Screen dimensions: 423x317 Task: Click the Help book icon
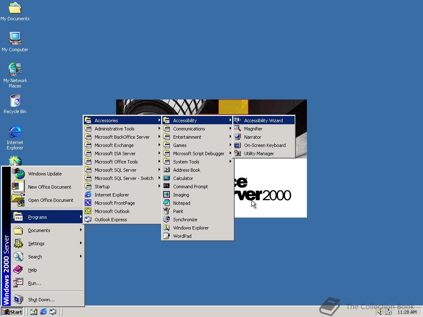click(x=18, y=270)
